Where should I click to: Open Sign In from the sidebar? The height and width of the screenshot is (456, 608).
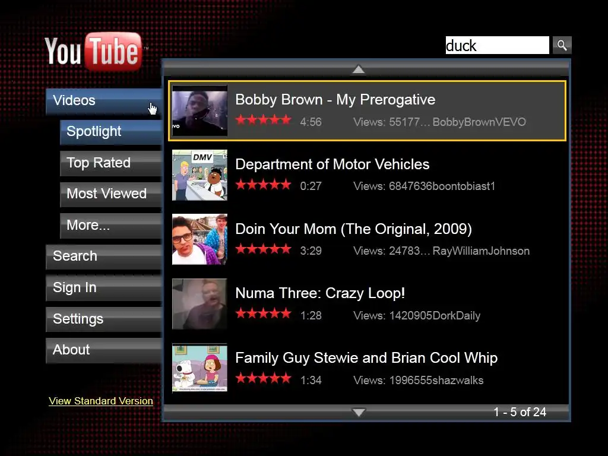pyautogui.click(x=103, y=288)
